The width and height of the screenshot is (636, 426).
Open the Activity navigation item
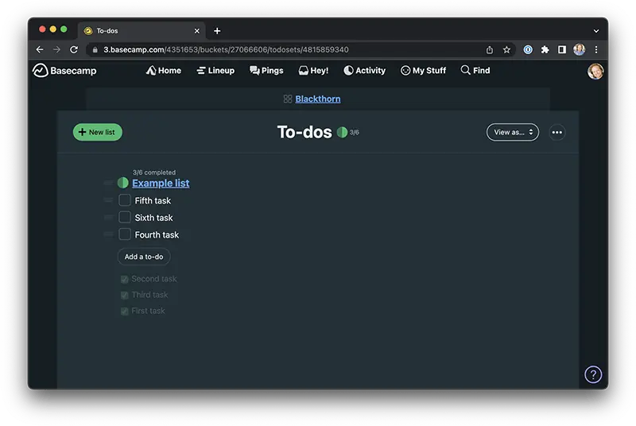coord(364,71)
